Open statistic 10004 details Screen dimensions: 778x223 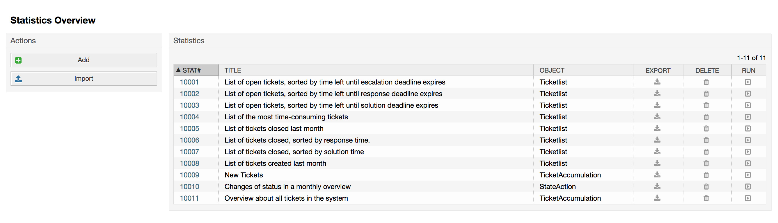click(189, 117)
